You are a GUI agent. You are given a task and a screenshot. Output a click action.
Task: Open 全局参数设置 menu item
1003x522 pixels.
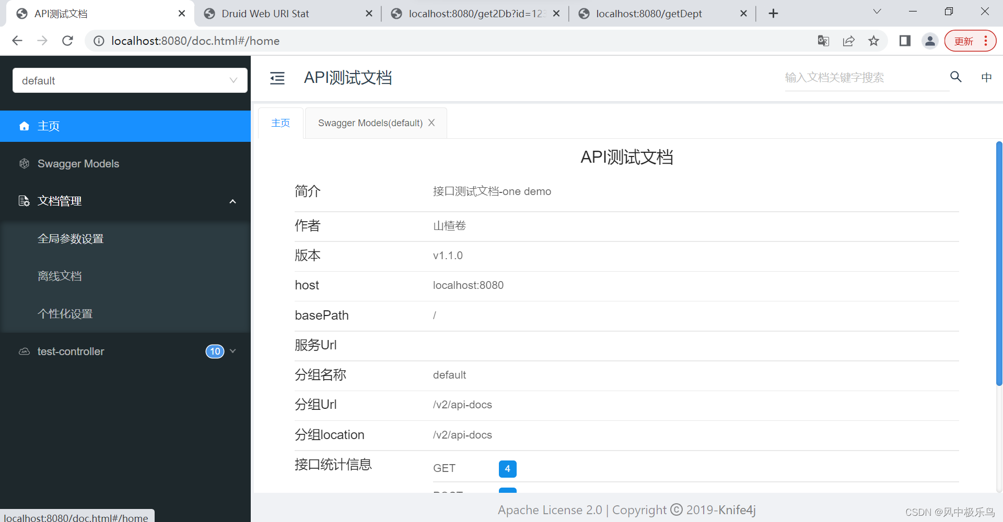pos(125,239)
